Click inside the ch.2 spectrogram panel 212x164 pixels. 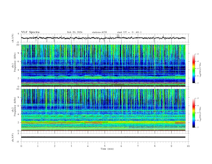click(103, 110)
